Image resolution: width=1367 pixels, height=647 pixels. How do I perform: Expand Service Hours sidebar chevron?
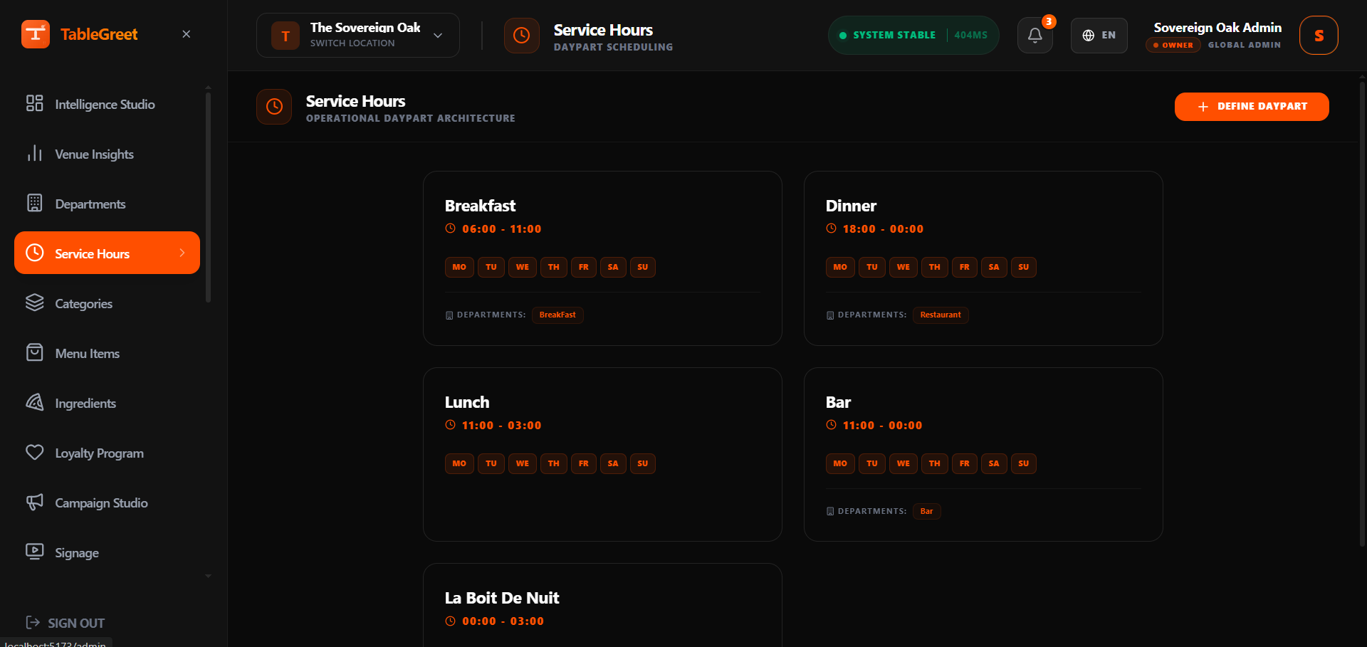tap(182, 253)
